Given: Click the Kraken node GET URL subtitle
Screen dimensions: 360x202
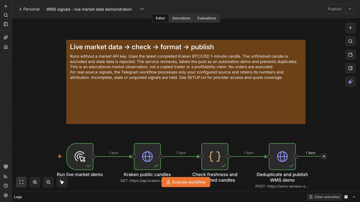Looking at the screenshot, I should pos(141,181).
